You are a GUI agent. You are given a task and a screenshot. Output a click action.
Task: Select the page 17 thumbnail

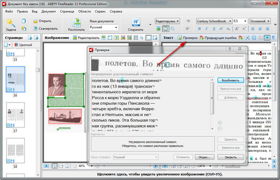point(15,115)
